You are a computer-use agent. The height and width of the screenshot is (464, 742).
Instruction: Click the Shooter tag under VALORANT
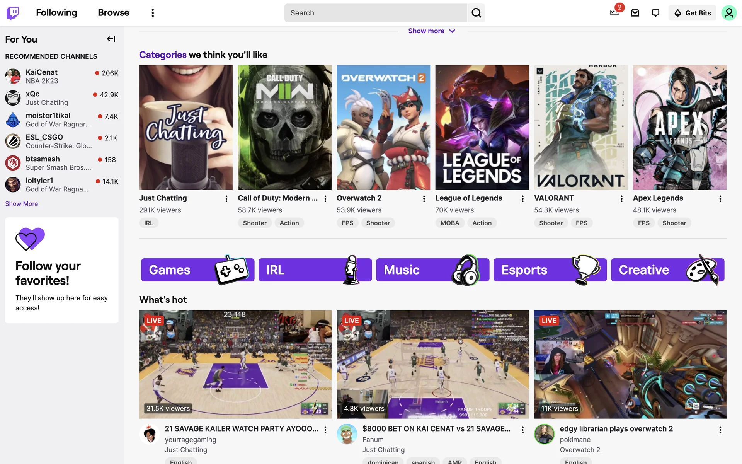click(551, 223)
